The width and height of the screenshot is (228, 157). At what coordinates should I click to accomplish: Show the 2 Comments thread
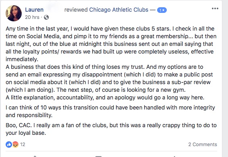[203, 145]
